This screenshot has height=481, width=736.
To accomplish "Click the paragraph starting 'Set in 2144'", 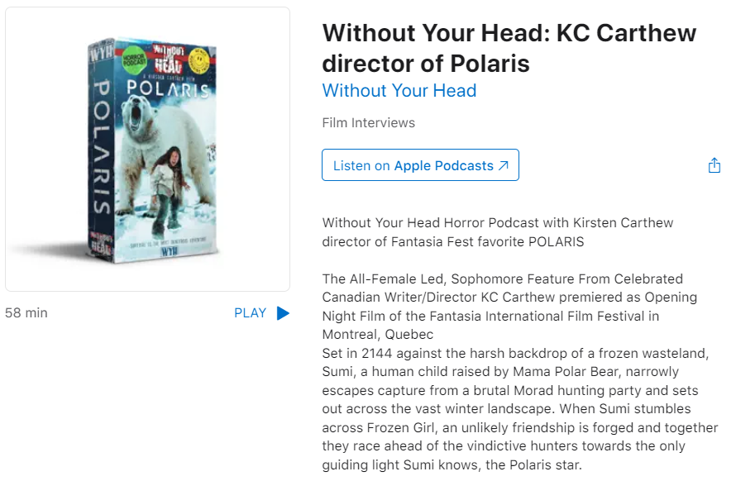I will (519, 409).
